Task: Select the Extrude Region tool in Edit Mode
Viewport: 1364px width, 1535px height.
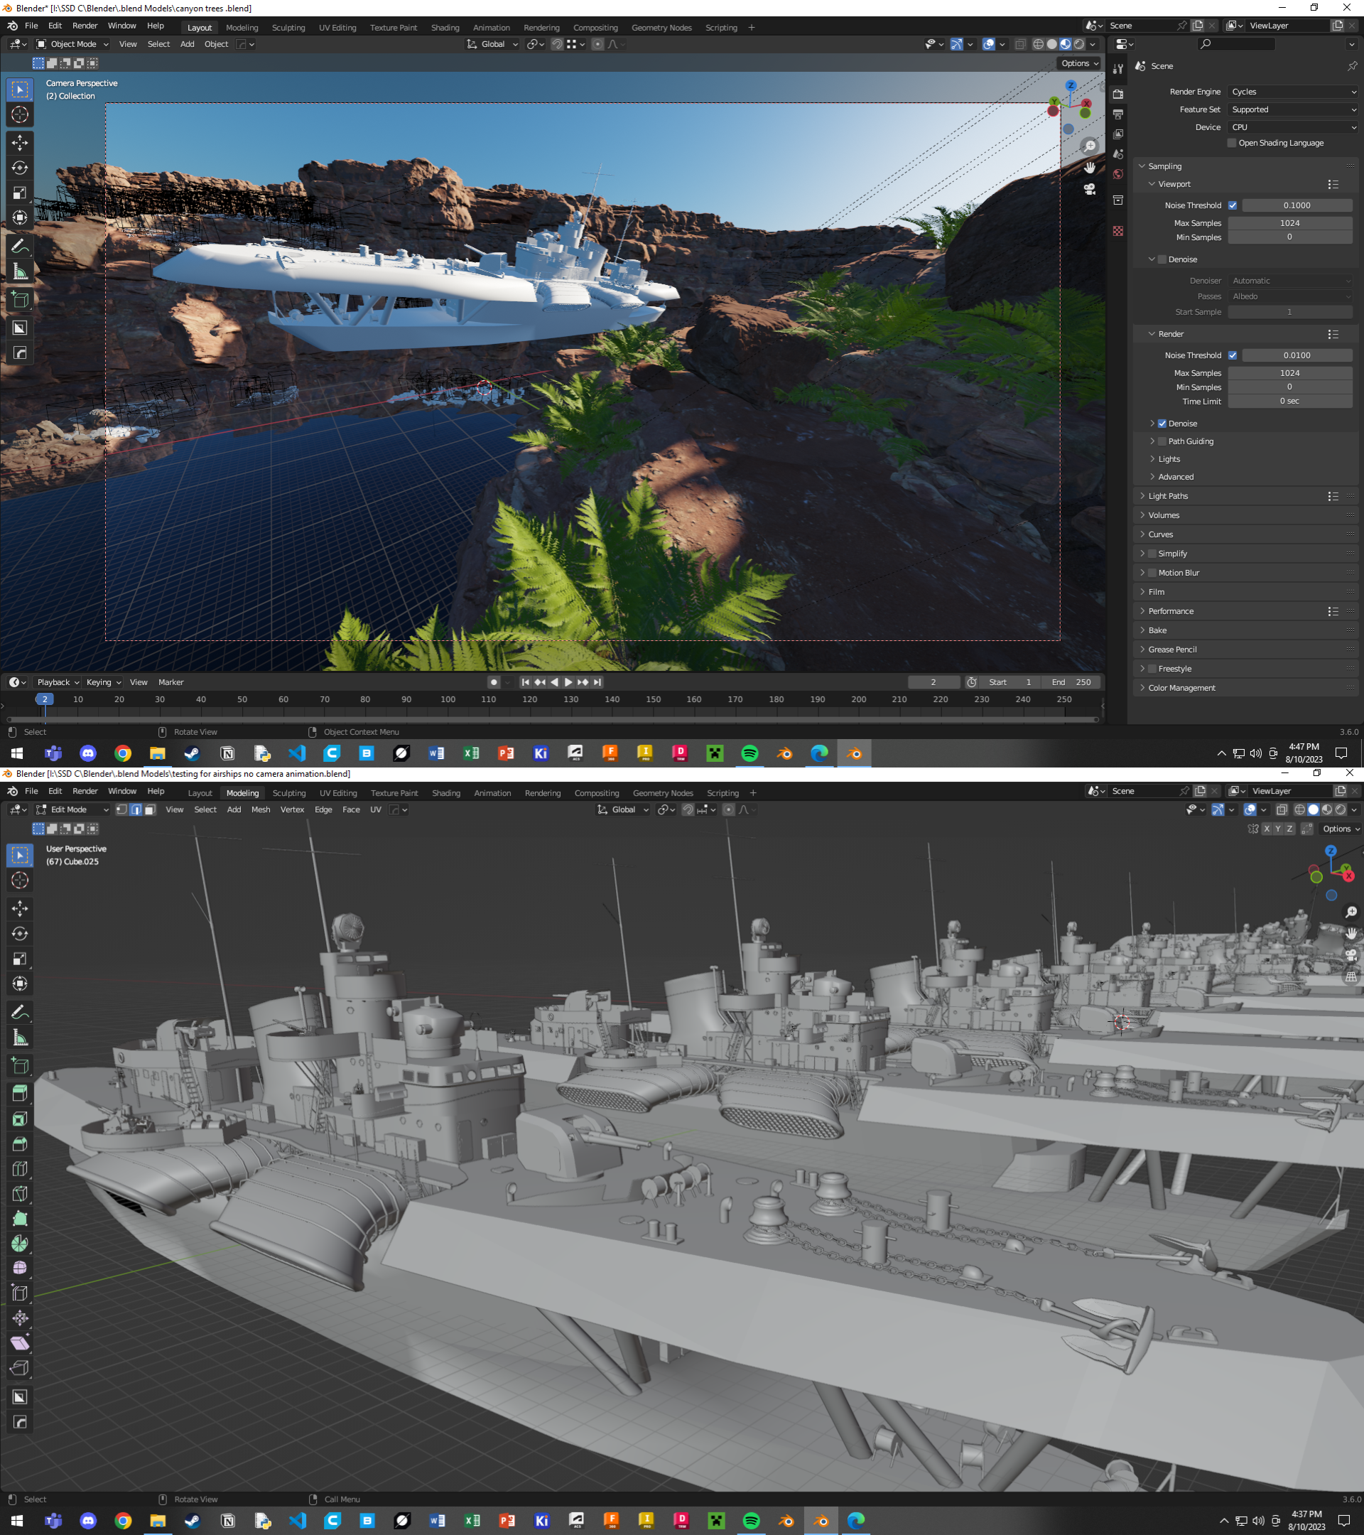Action: tap(21, 1094)
